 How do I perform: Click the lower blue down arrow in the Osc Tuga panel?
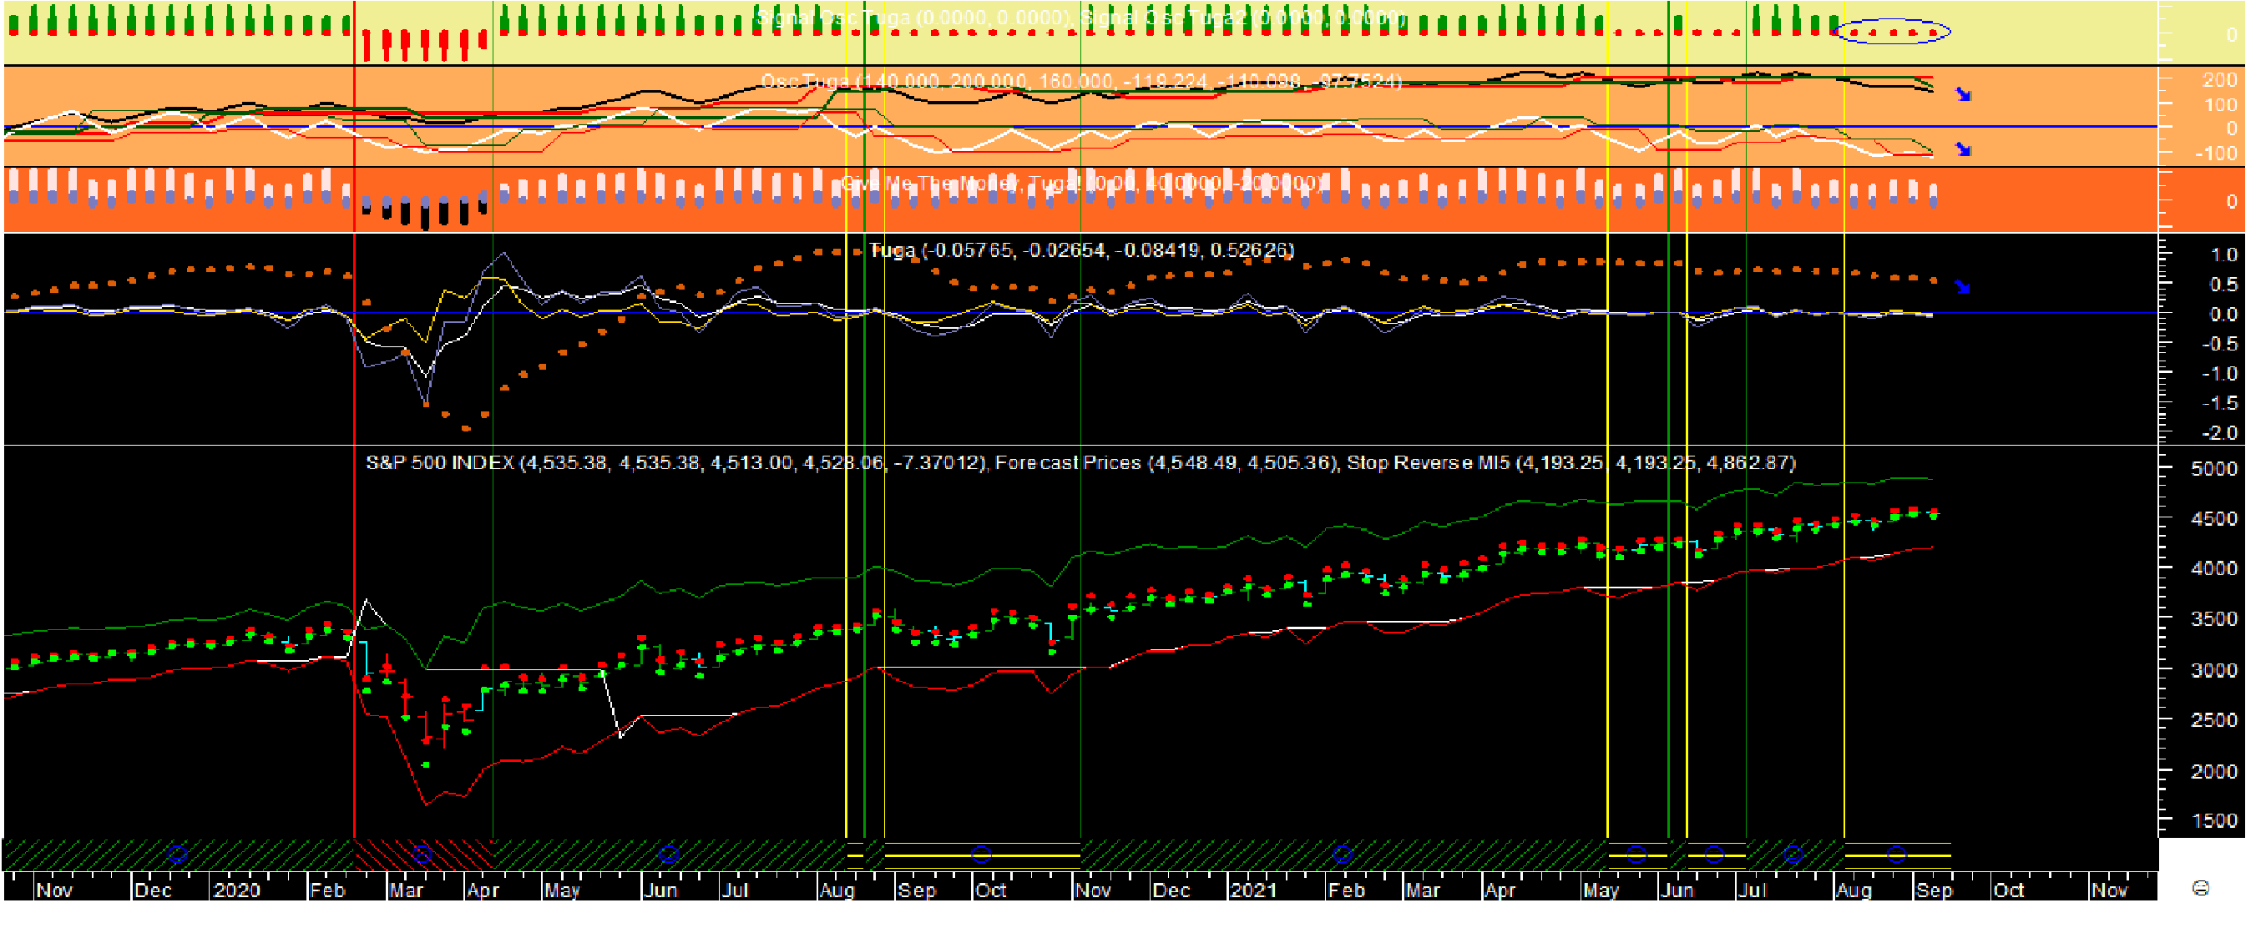coord(1964,149)
